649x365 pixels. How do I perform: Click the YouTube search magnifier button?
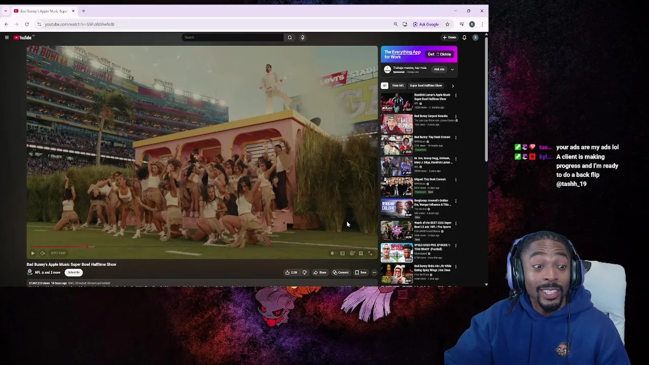290,38
